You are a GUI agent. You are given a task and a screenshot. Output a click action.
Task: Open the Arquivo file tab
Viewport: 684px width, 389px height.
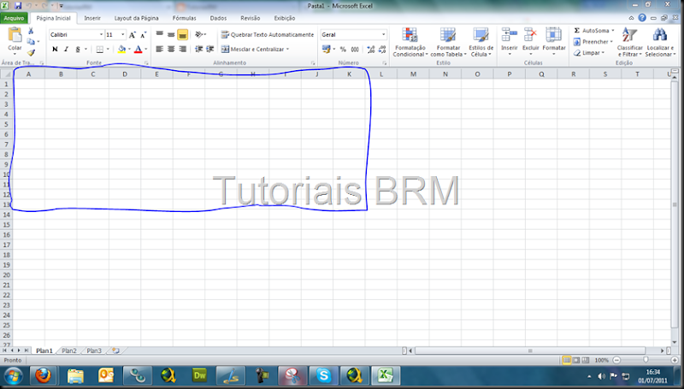14,18
